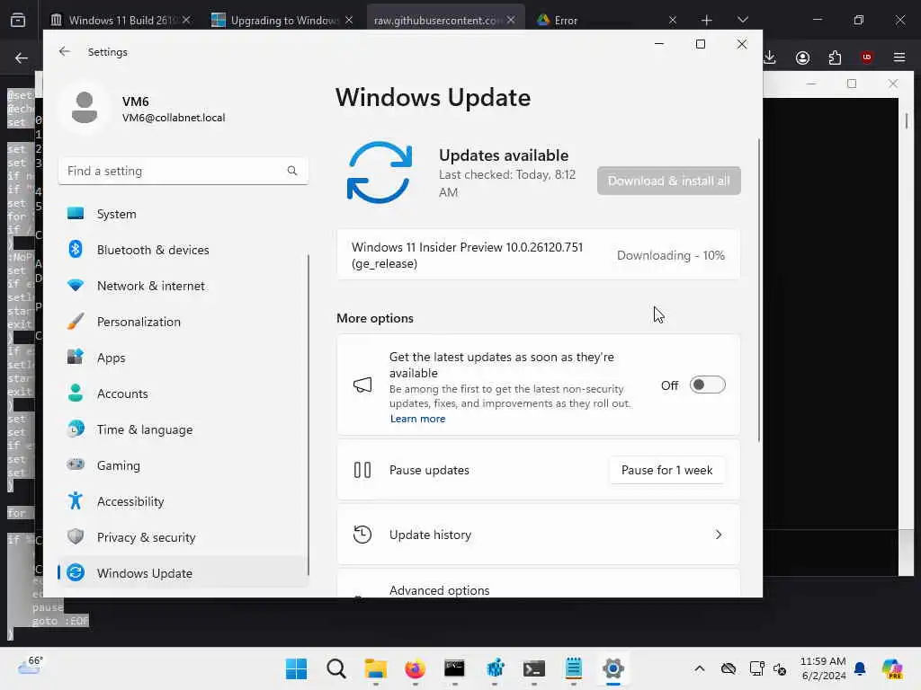Viewport: 921px width, 690px height.
Task: Open browser hamburger menu
Action: [x=899, y=57]
